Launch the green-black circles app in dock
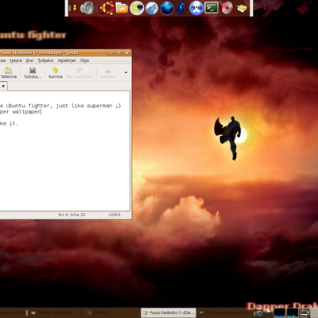Screen dimensions: 318x318 pyautogui.click(x=137, y=8)
